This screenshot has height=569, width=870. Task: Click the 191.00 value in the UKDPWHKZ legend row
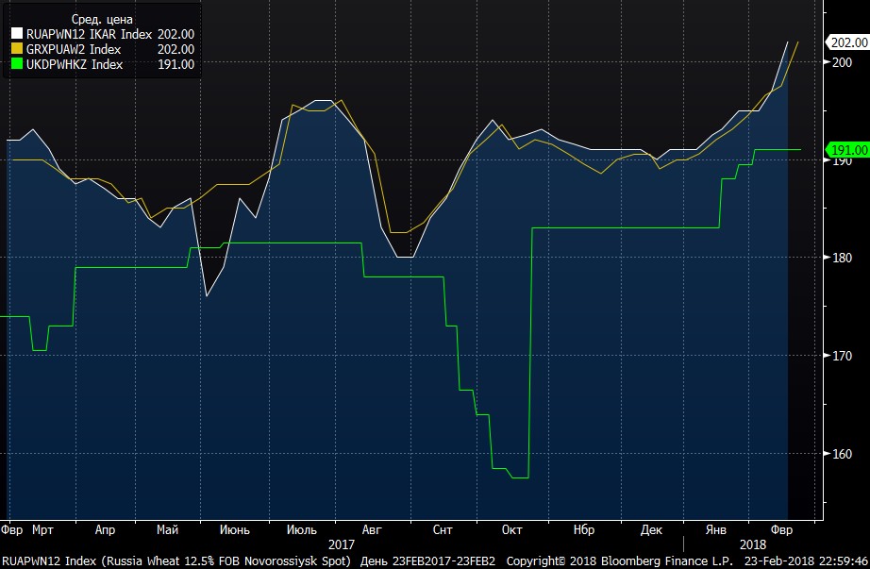click(x=176, y=64)
